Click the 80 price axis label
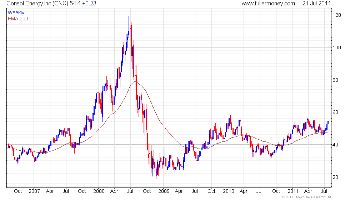350x200 pixels. tap(335, 80)
